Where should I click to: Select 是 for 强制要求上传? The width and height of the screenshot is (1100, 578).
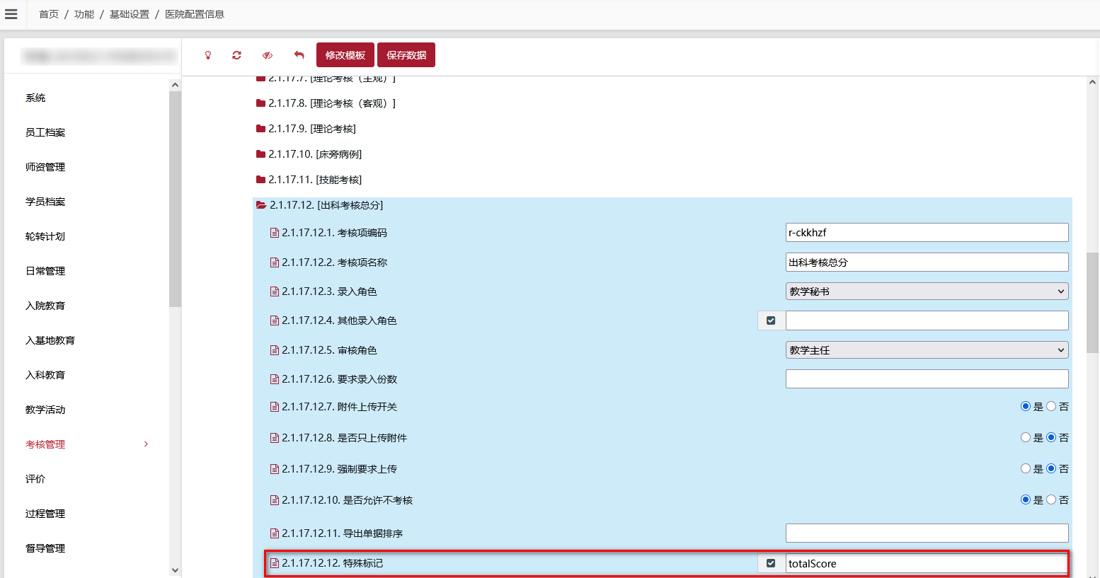coord(1026,469)
